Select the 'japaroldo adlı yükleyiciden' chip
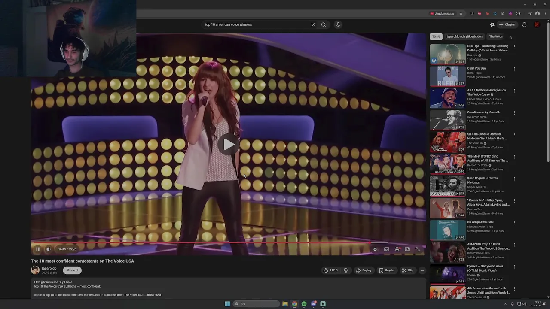Screen dimensions: 550x309 464,36
